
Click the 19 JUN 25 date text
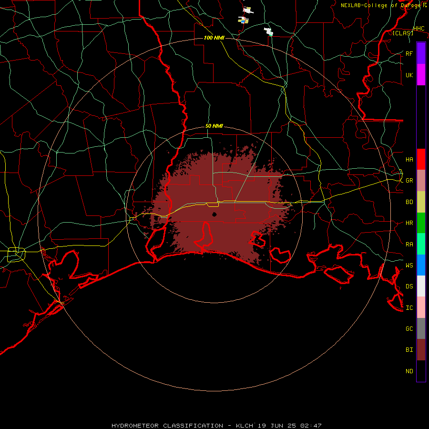point(276,426)
